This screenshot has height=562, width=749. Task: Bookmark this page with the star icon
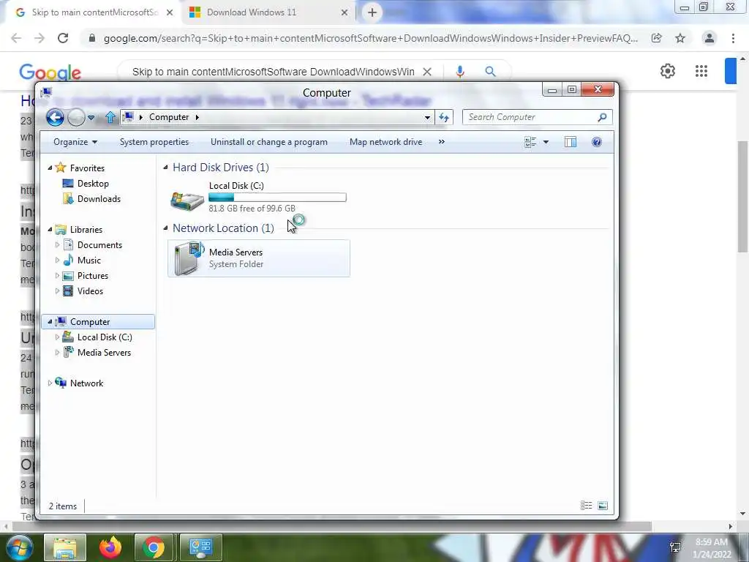pyautogui.click(x=680, y=38)
